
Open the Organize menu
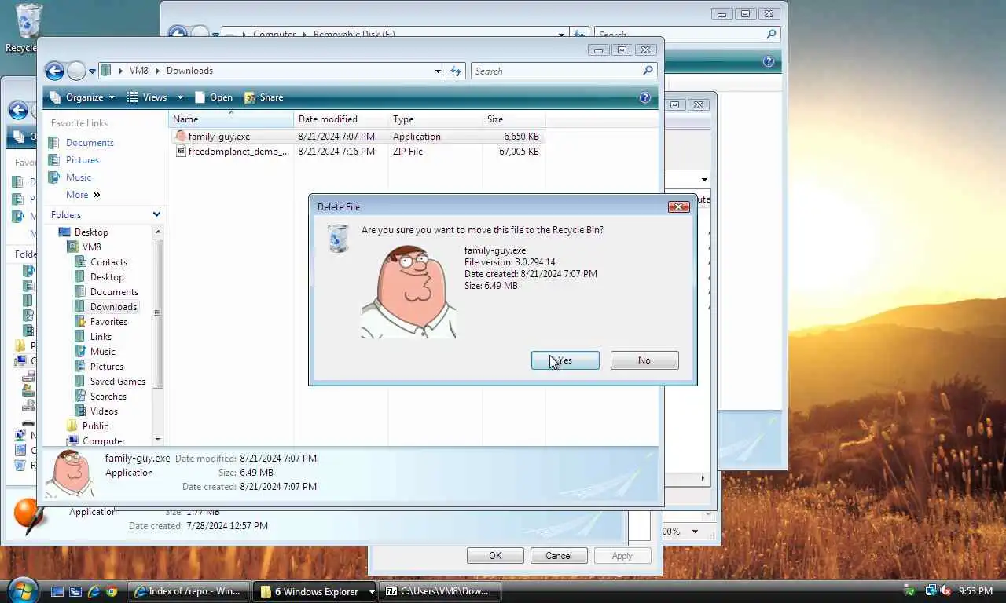(82, 97)
